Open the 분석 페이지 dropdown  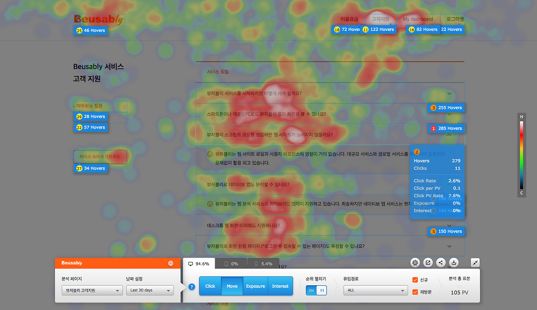(x=92, y=290)
